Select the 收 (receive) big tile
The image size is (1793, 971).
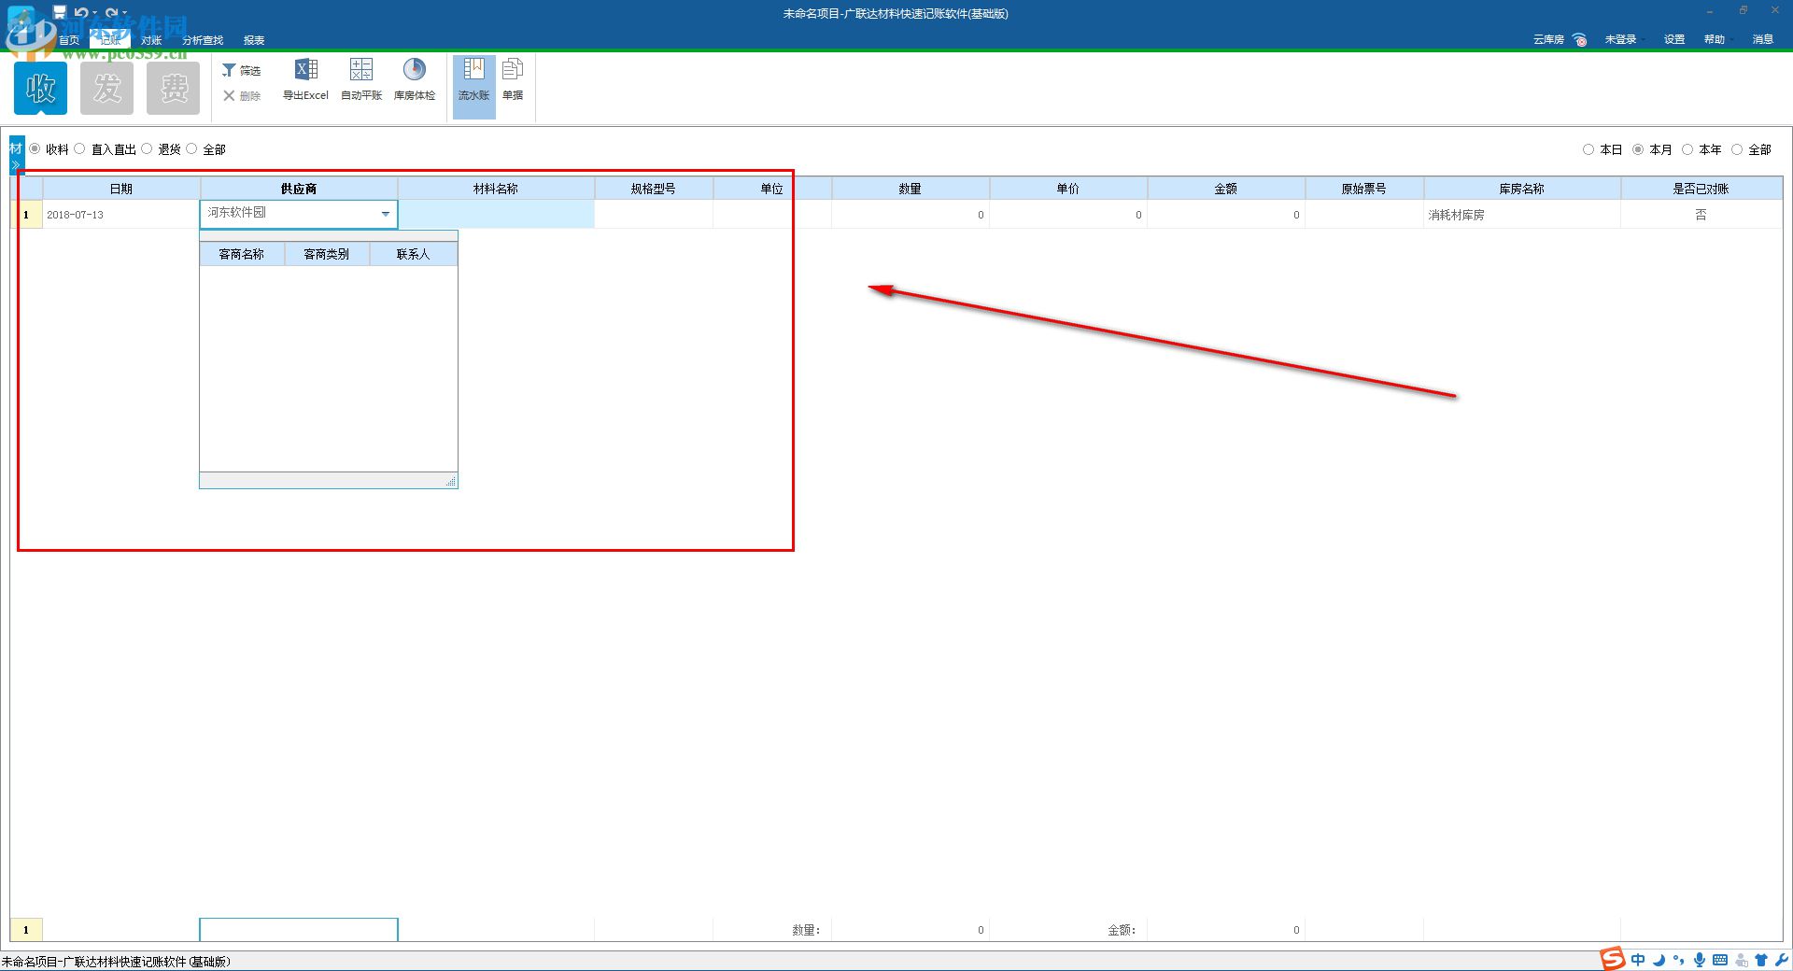[x=40, y=88]
